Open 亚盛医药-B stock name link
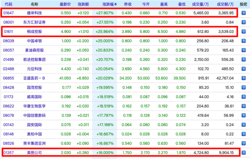This screenshot has width=250, height=159. click(x=34, y=78)
